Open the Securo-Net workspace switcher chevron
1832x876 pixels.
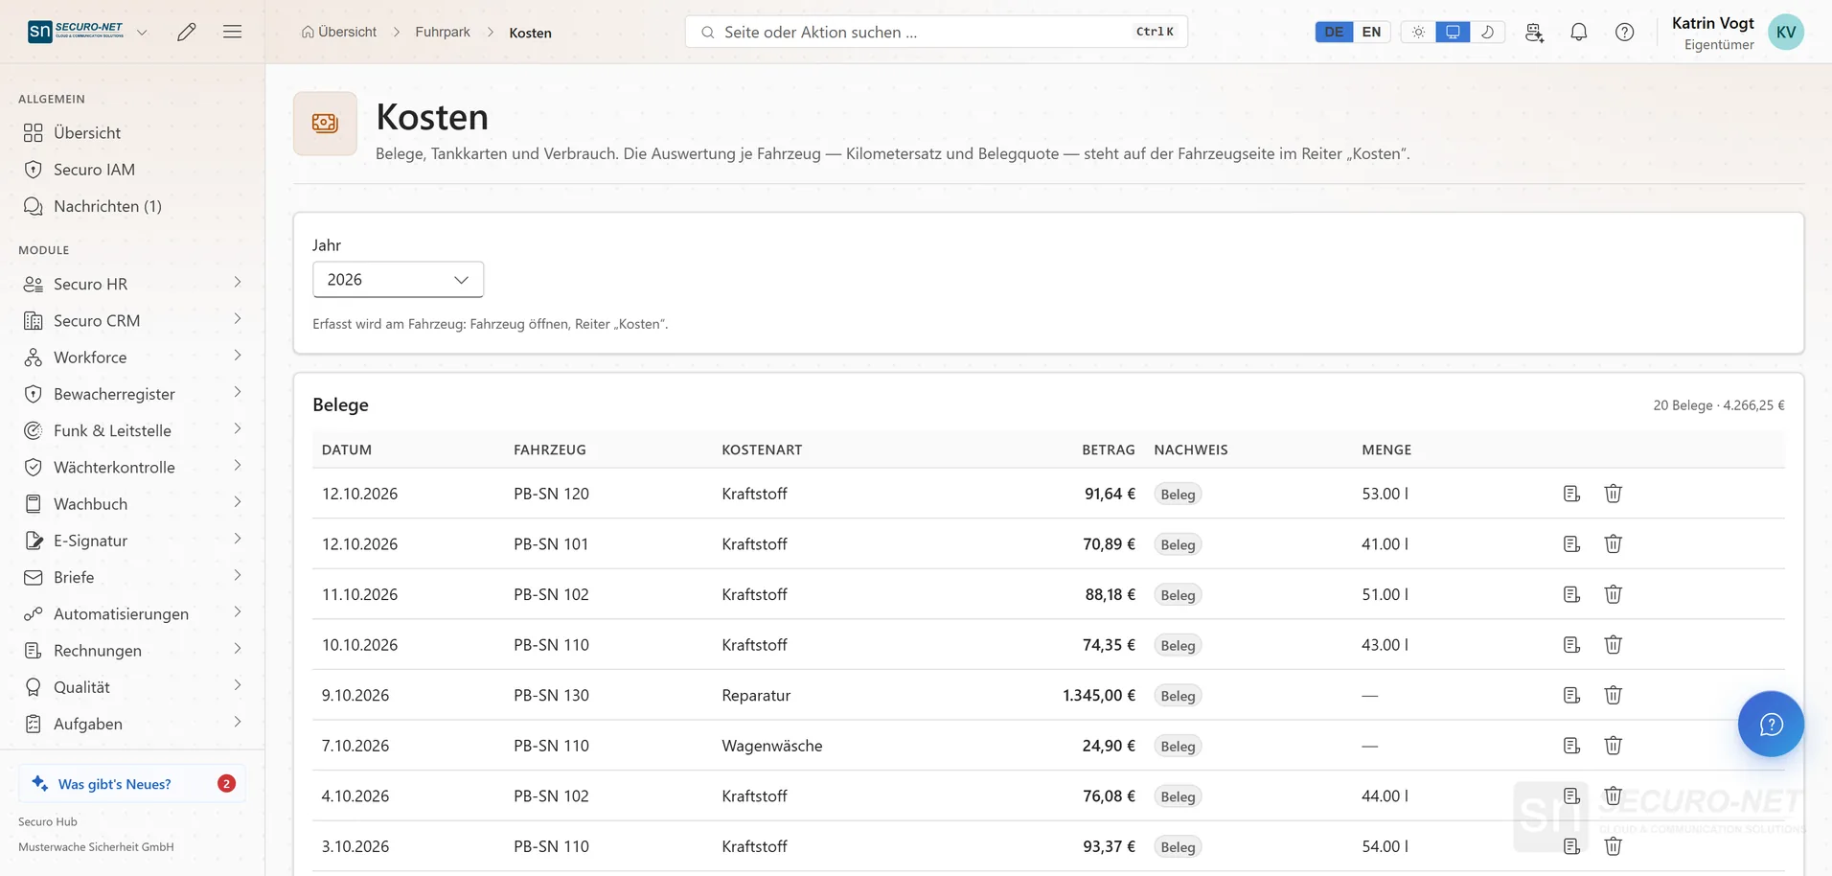(x=142, y=32)
